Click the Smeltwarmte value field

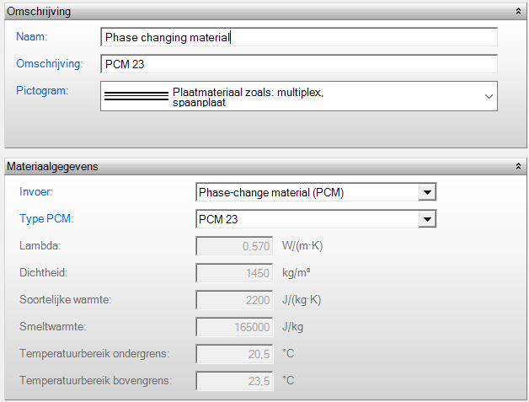click(234, 326)
